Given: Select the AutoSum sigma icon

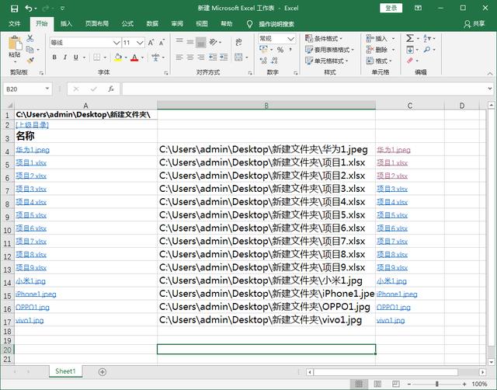Looking at the screenshot, I should (x=410, y=38).
